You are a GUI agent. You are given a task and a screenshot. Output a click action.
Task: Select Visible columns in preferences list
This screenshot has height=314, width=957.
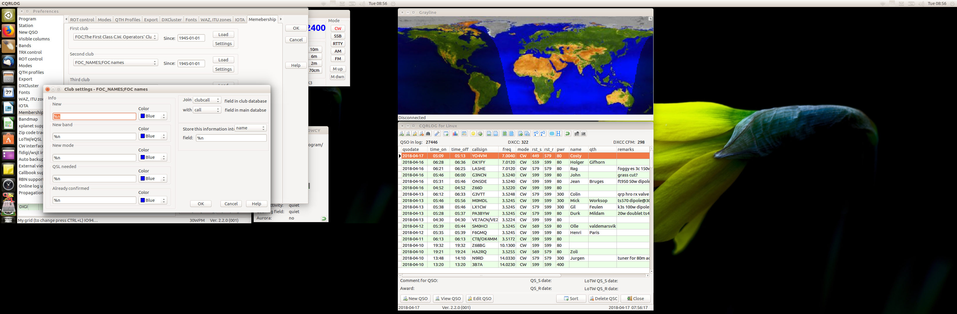34,39
